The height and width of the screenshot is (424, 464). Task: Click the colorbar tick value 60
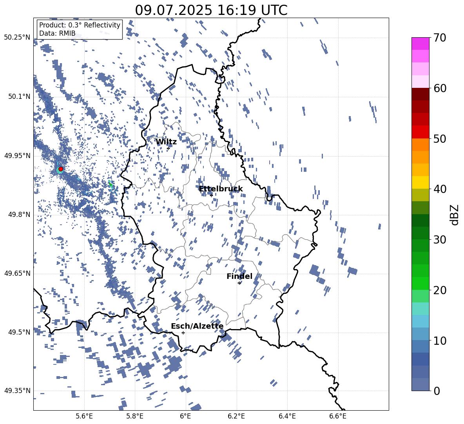pos(440,88)
